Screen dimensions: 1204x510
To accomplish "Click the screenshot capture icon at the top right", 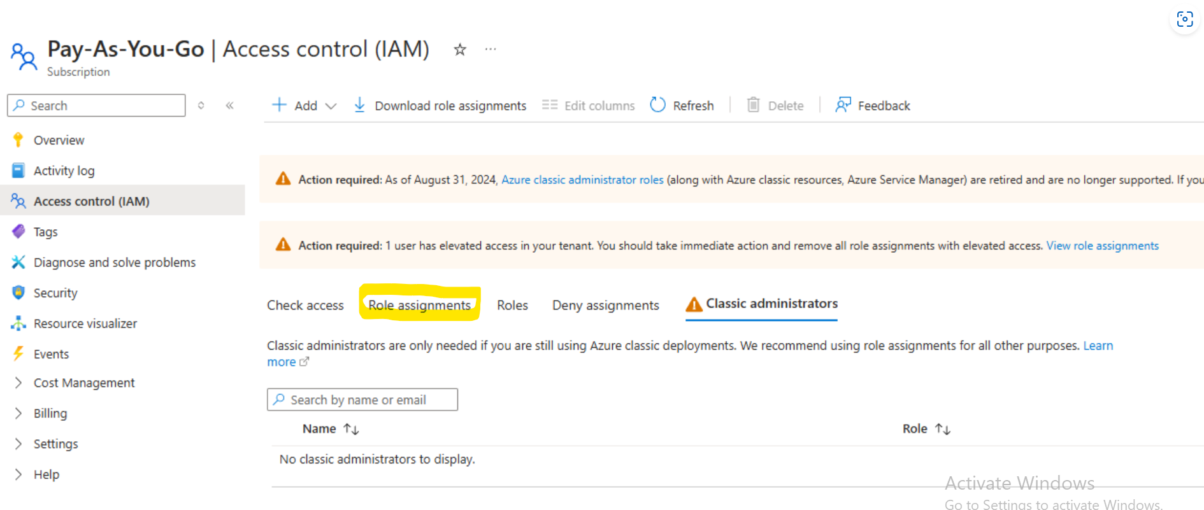I will (x=1185, y=19).
